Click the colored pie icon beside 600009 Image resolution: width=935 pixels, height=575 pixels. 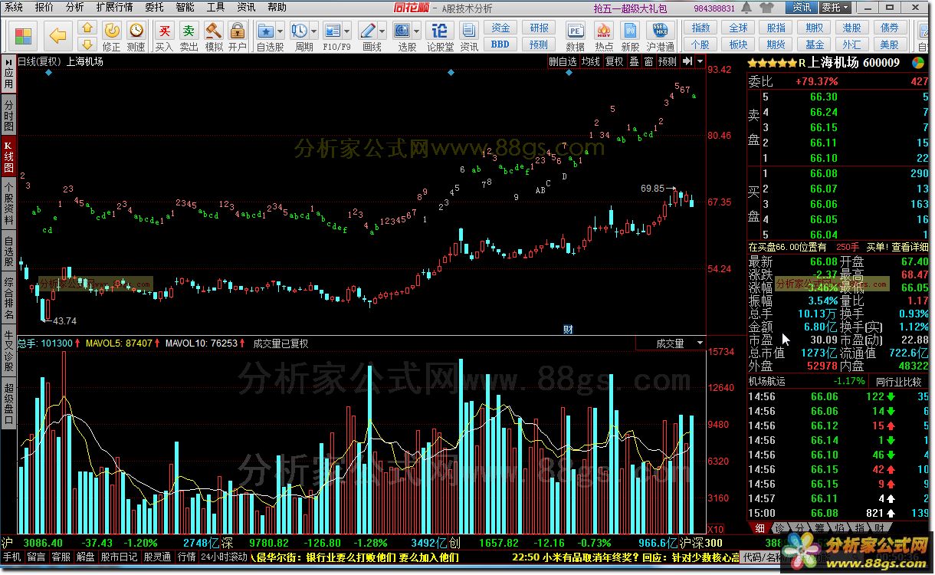(x=917, y=62)
